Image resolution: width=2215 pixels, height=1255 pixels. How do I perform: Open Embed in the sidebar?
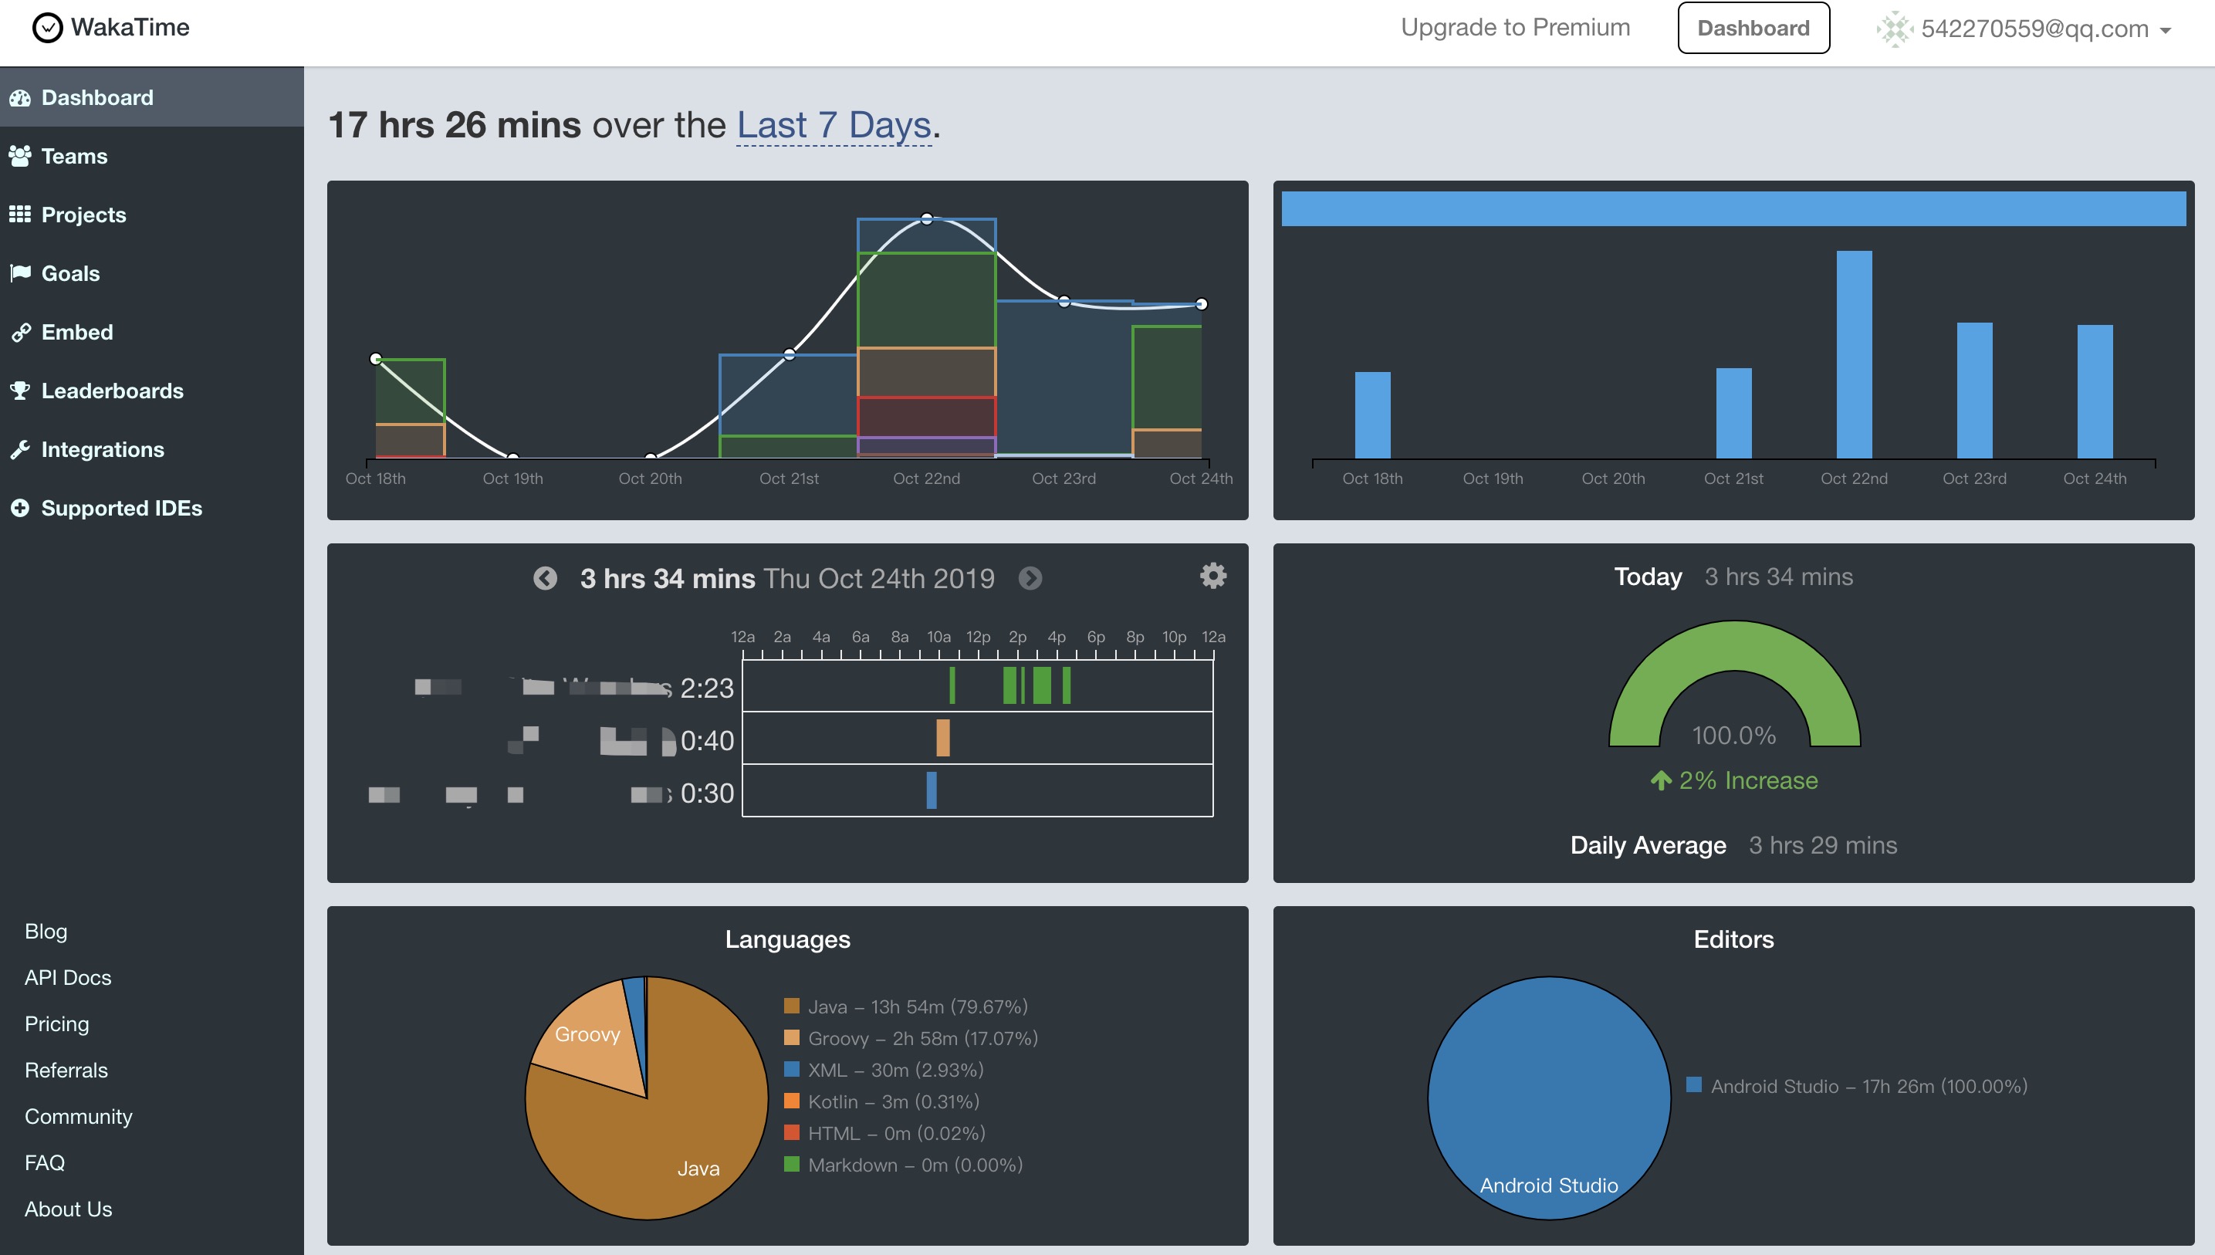click(x=152, y=332)
